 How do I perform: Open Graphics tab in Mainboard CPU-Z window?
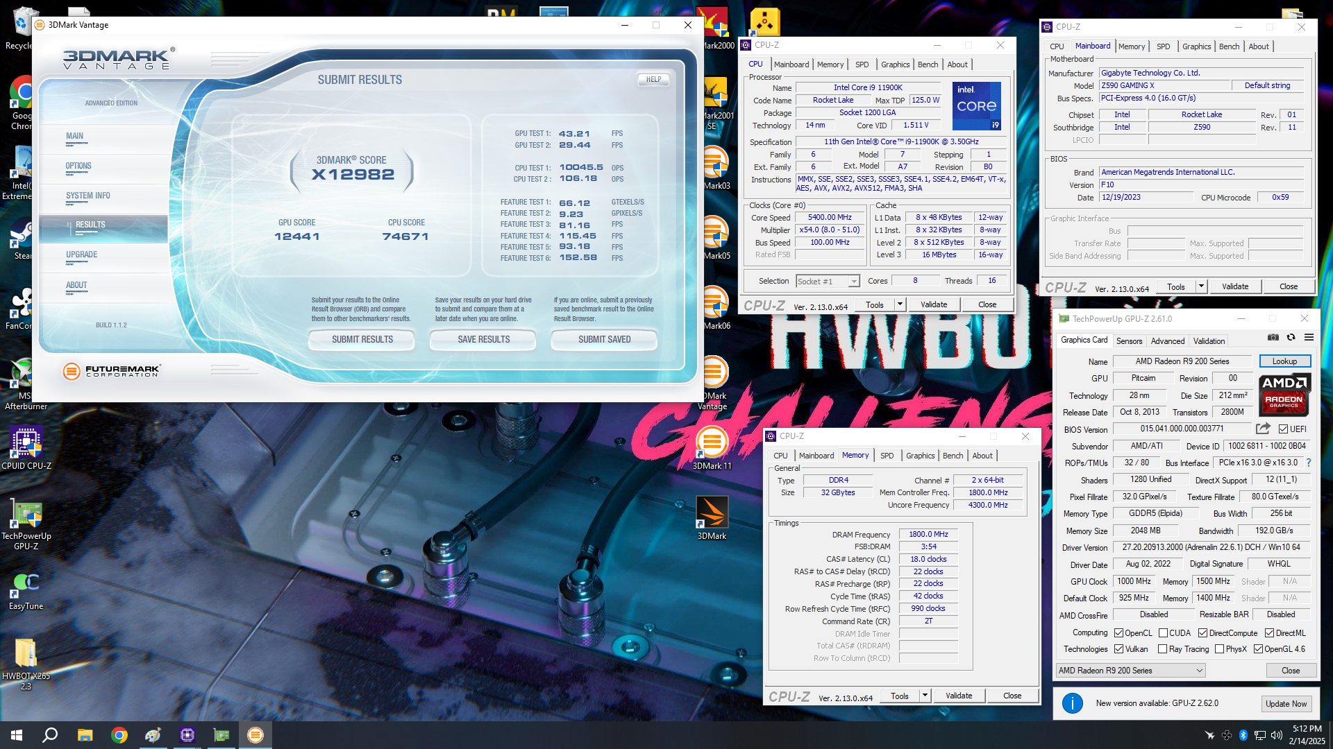click(x=1196, y=46)
